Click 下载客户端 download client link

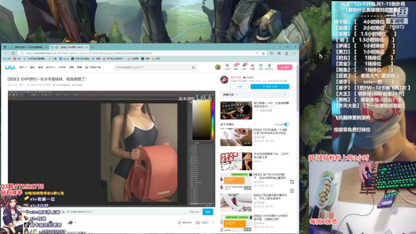pos(93,68)
